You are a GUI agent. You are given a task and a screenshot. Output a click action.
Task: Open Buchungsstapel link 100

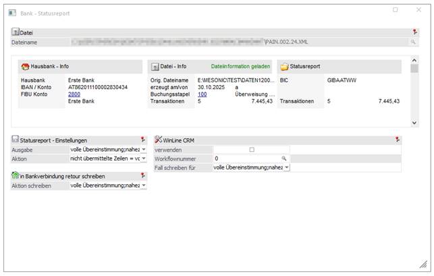coord(202,95)
